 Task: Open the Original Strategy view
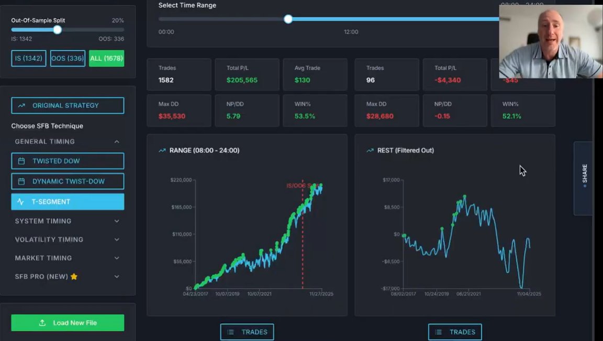point(68,105)
